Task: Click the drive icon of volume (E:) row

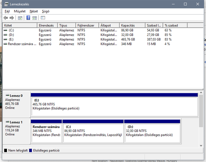Action: [x=6, y=39]
